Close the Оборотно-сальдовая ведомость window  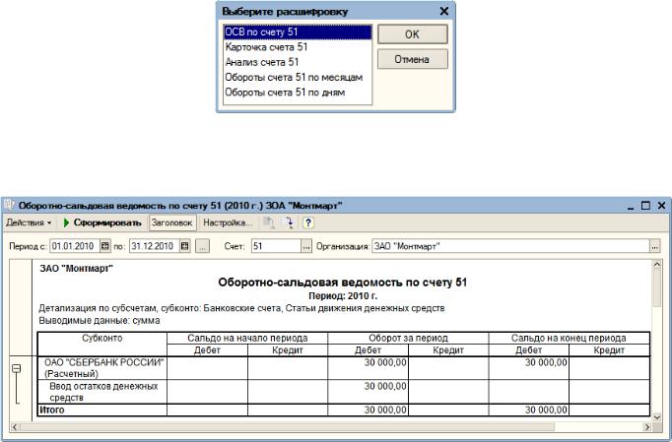(x=662, y=206)
